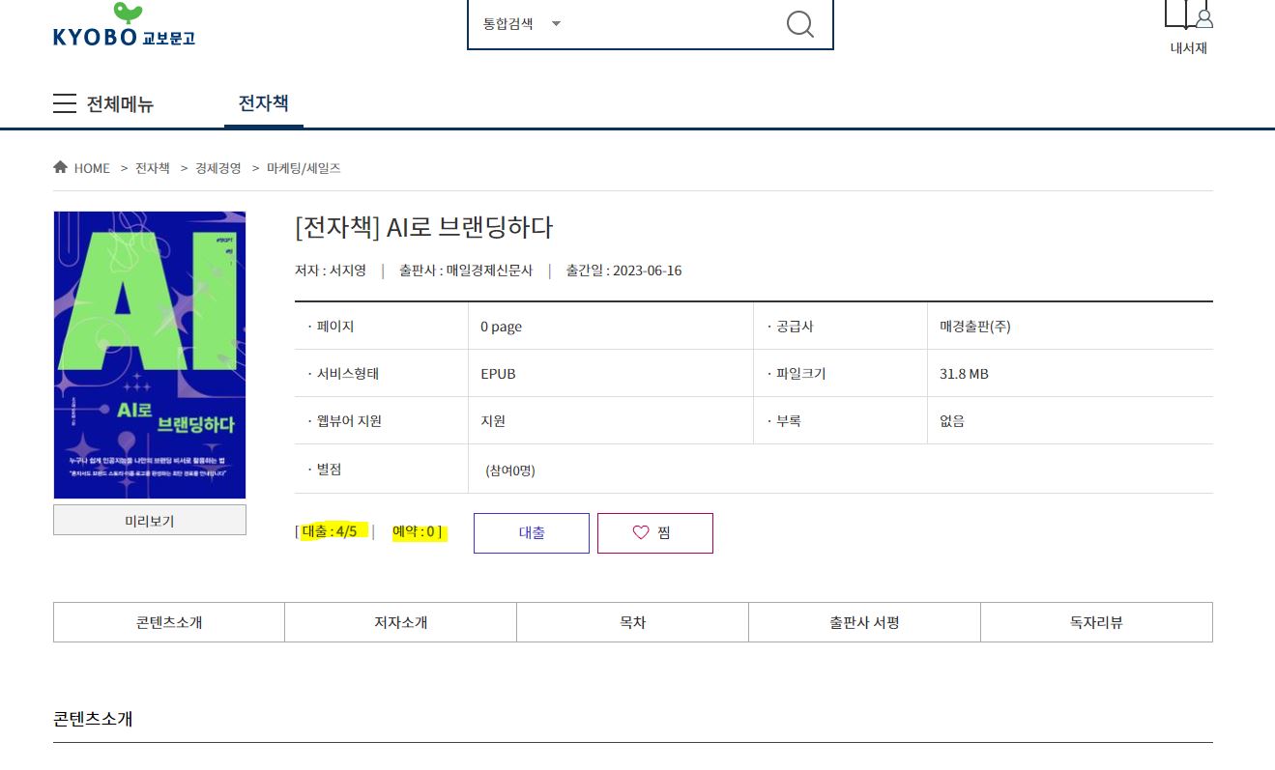Open the 목차 section tab
This screenshot has width=1275, height=770.
pos(632,621)
